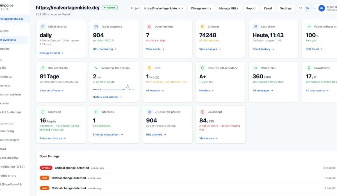337x196 pixels.
Task: Open the All messages link
Action: coord(263,90)
